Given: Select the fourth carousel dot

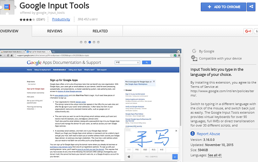Looking at the screenshot, I should tap(94, 42).
